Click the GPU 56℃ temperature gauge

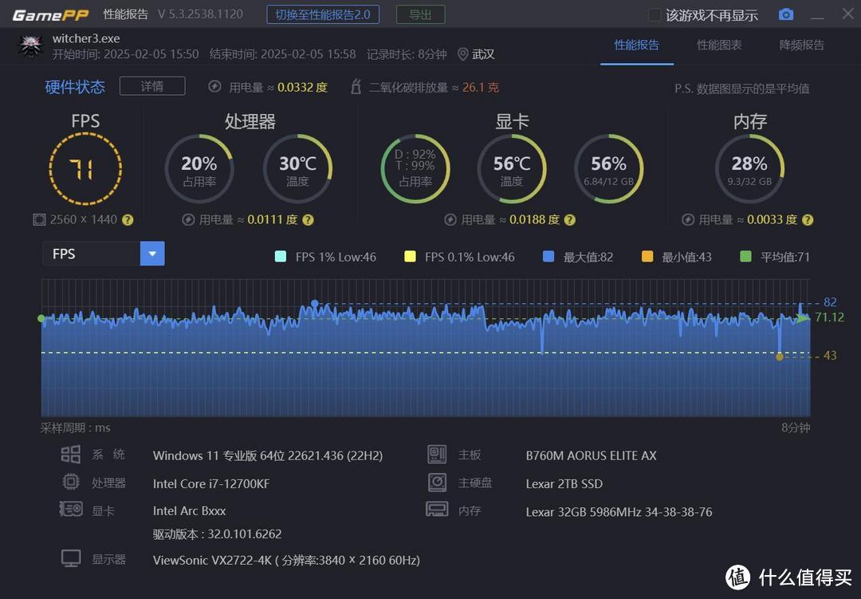[x=512, y=169]
